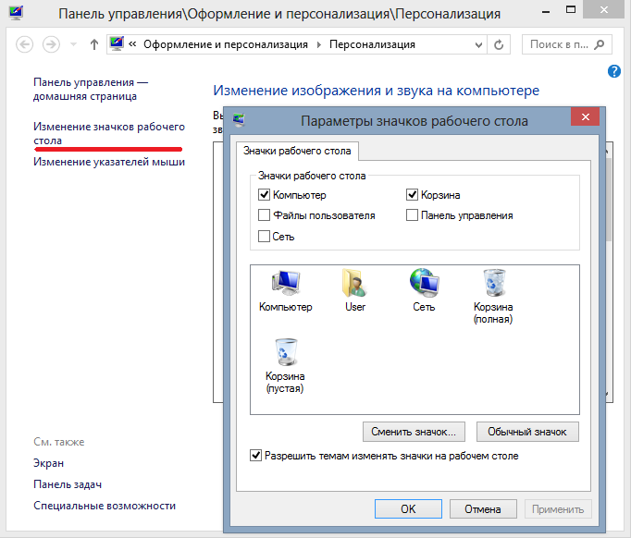Click the Back navigation arrow
Screen dimensions: 631x538
[24, 44]
